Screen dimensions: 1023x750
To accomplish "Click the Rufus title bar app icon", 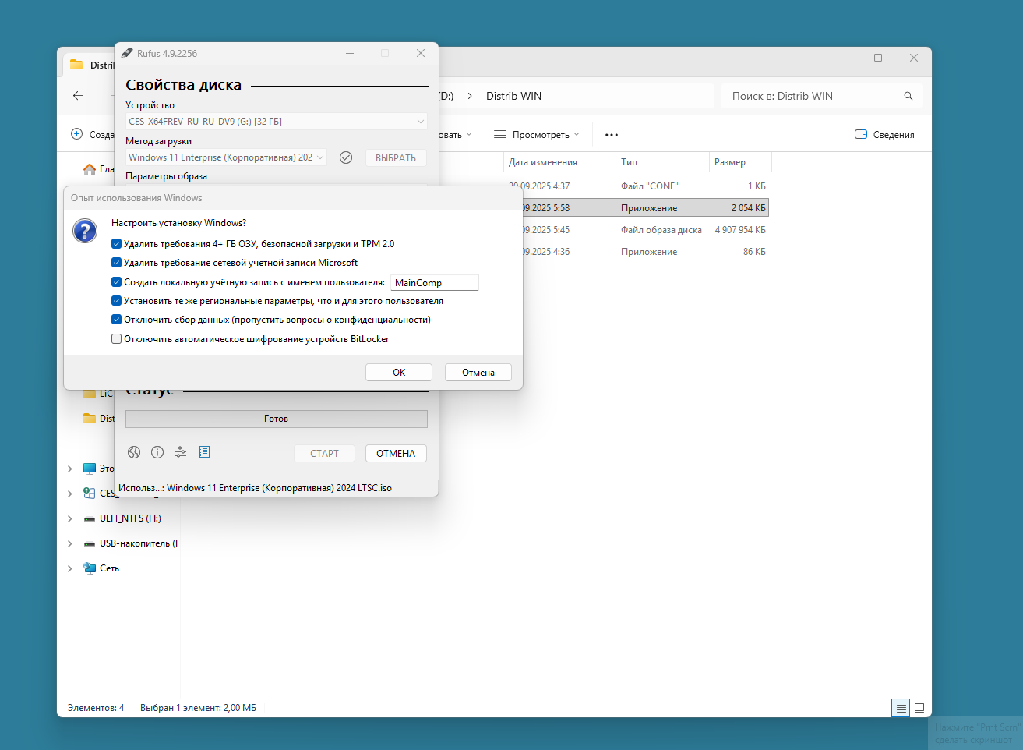I will click(x=127, y=53).
